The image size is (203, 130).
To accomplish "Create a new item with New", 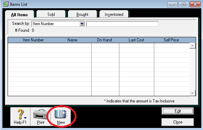I will point(61,117).
